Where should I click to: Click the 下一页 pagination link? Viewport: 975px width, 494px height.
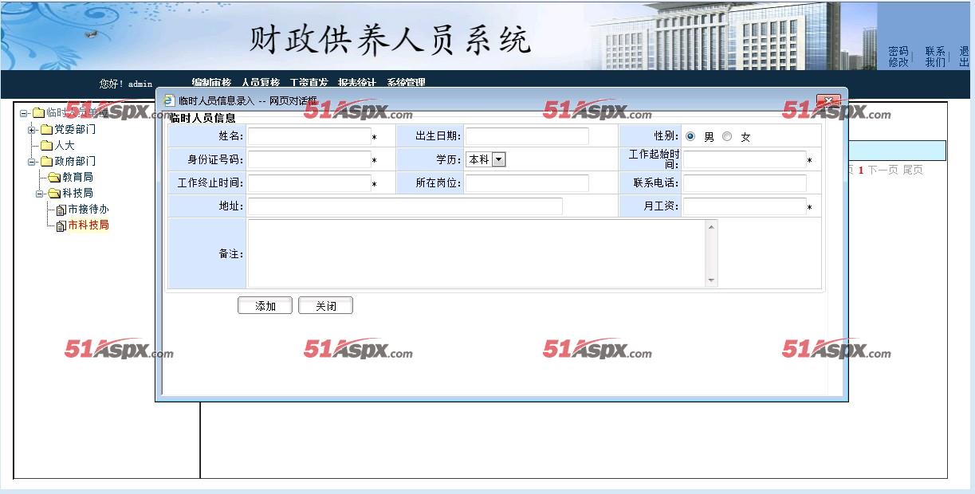point(883,170)
